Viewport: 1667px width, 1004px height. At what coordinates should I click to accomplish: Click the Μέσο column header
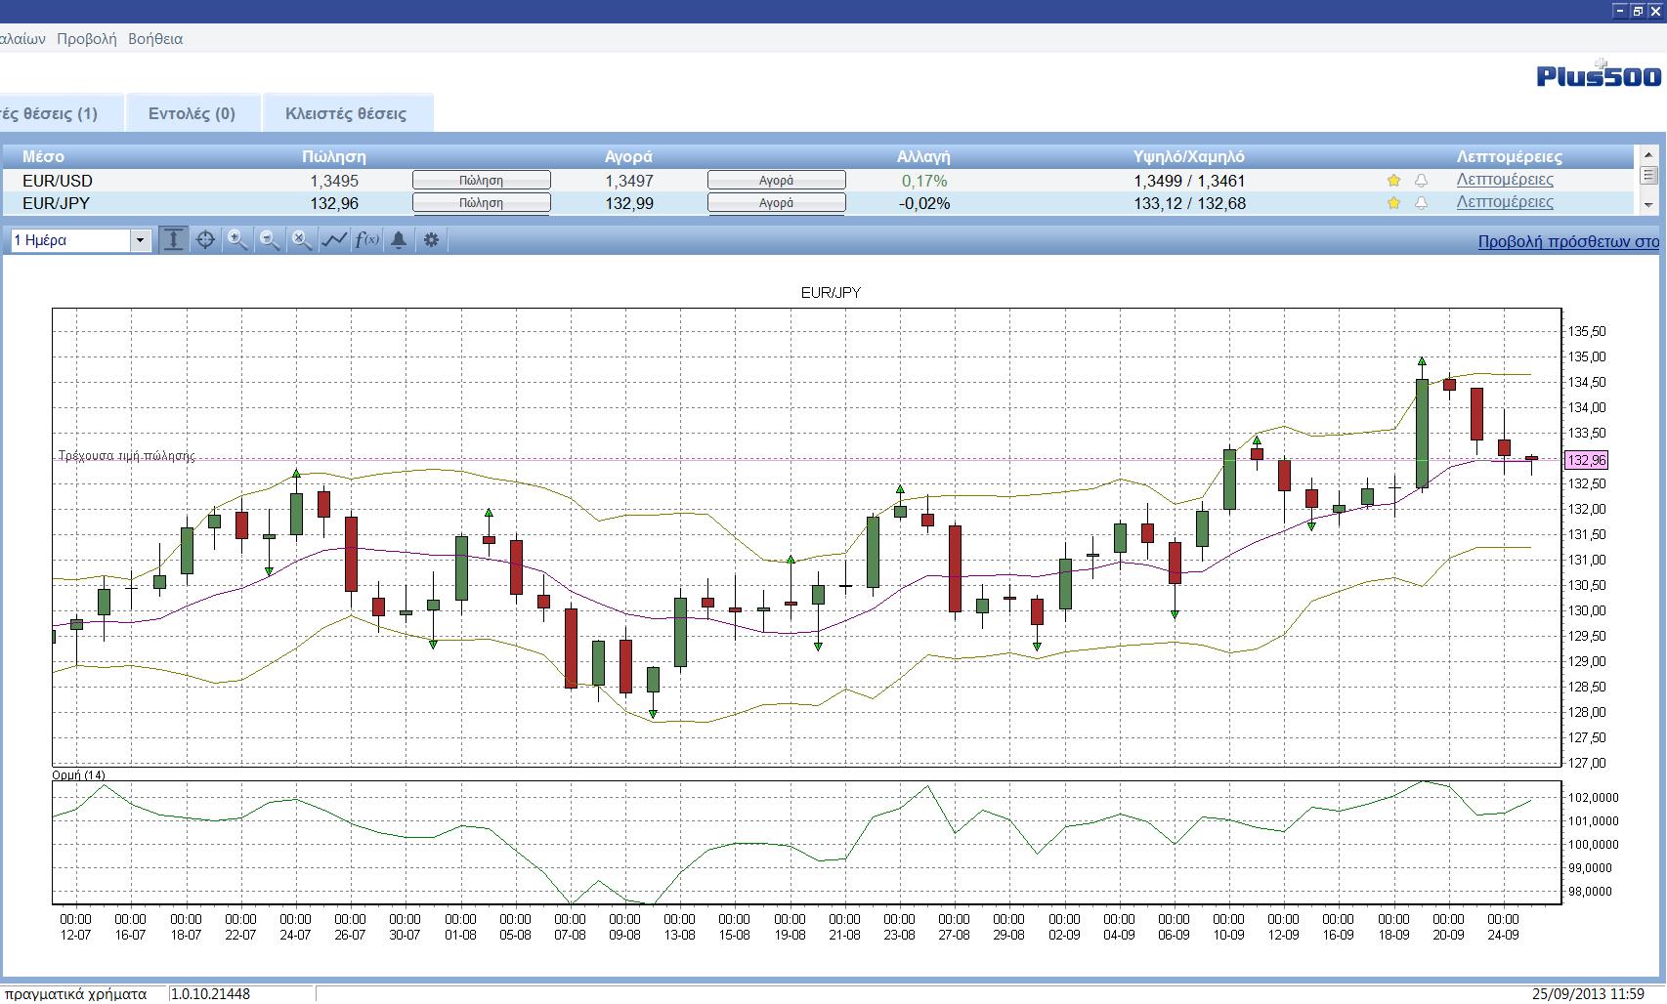(44, 156)
